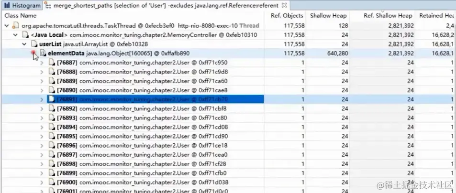Expand the [76892] User entry
Image resolution: width=456 pixels, height=193 pixels.
42,108
